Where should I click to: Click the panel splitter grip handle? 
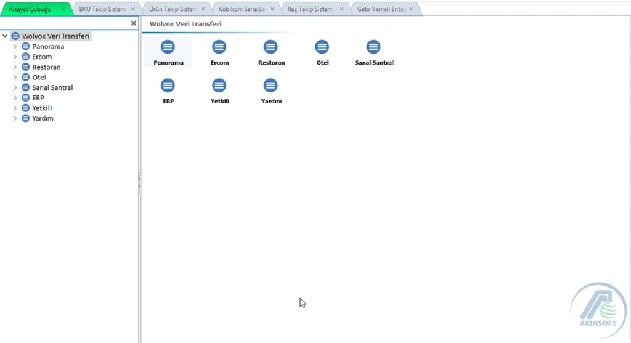click(140, 183)
